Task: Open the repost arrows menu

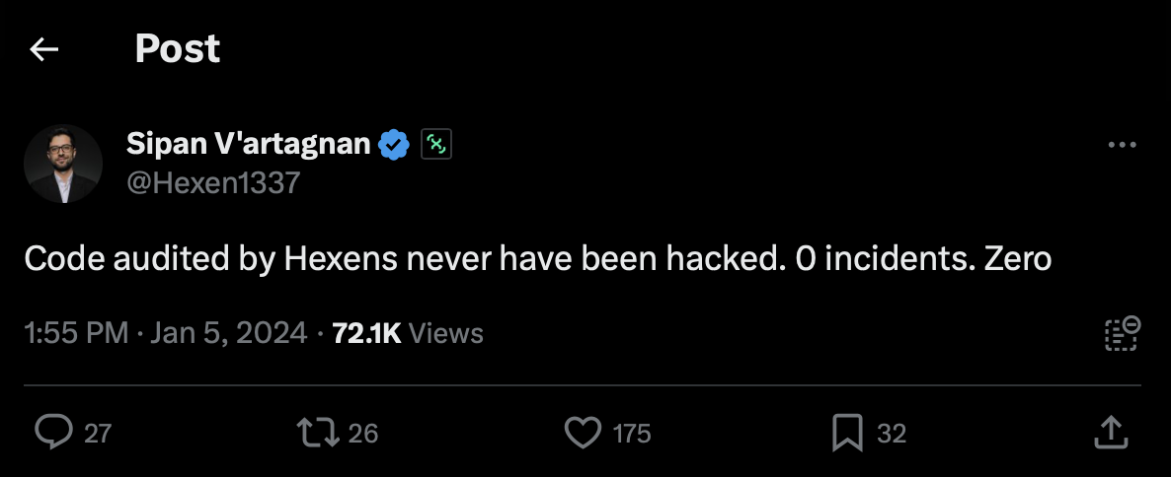Action: pyautogui.click(x=317, y=432)
